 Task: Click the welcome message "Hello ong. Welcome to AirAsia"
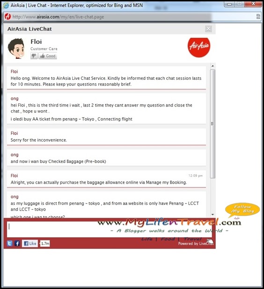point(106,81)
